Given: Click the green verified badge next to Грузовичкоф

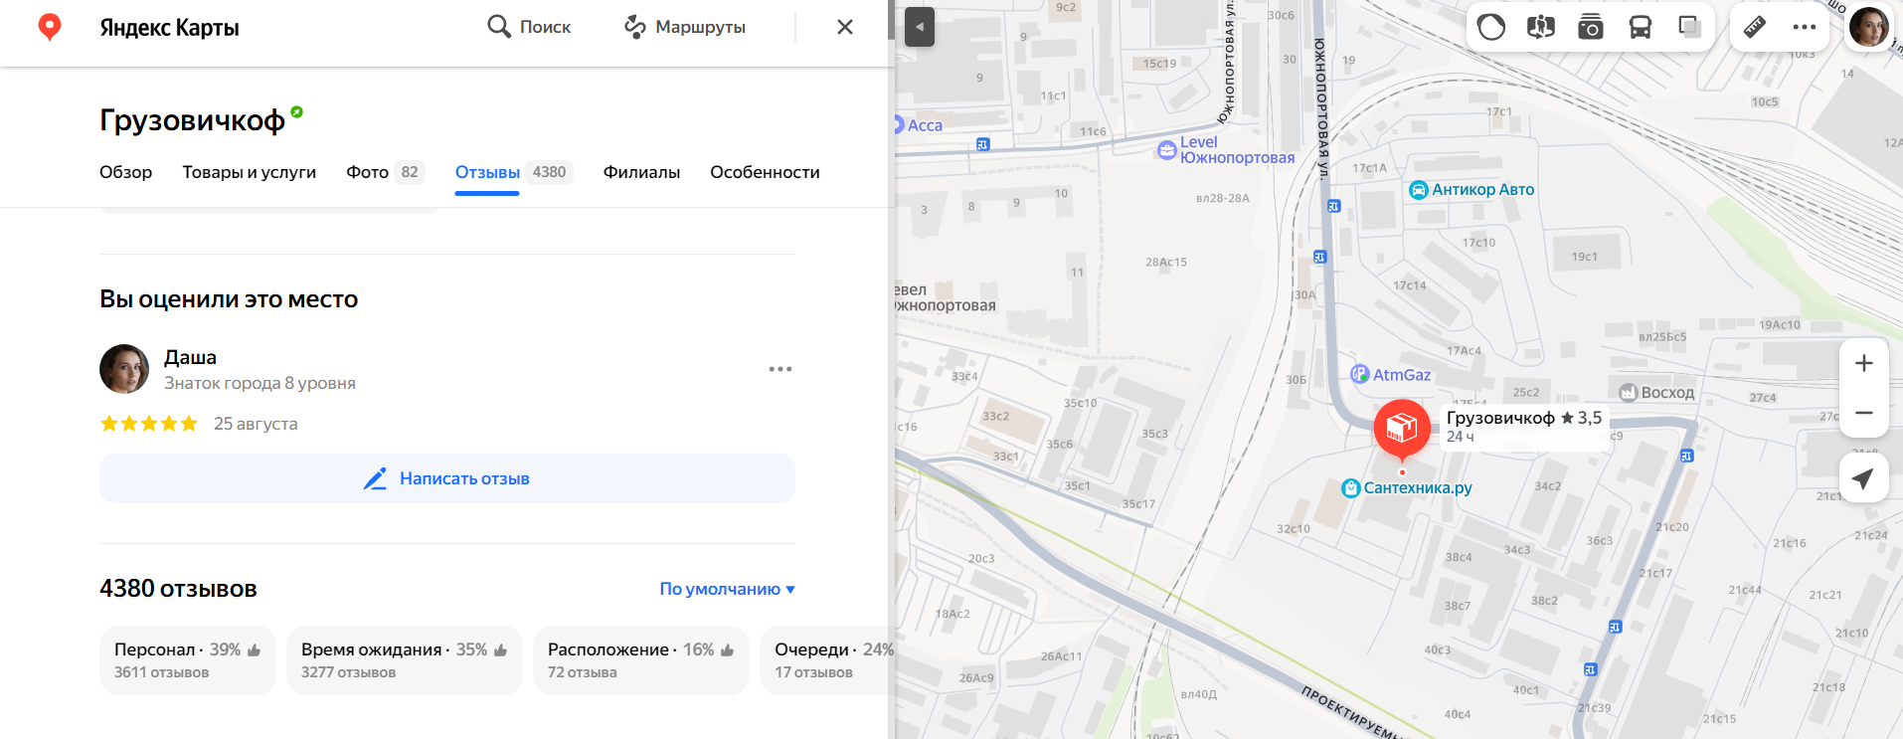Looking at the screenshot, I should pos(296,112).
